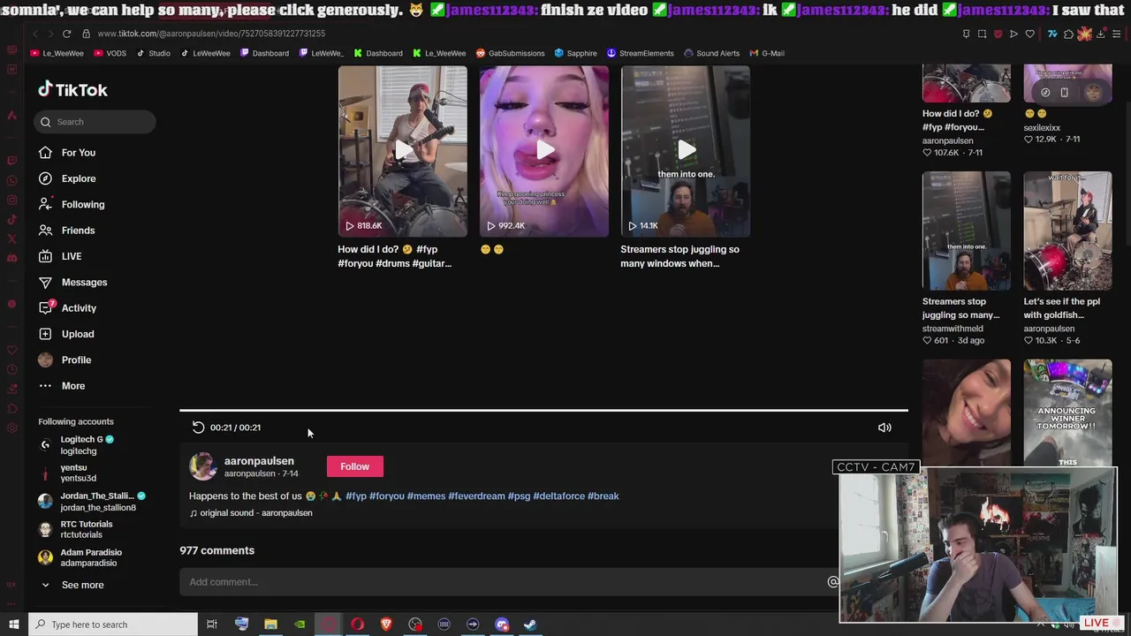Viewport: 1131px width, 636px height.
Task: Play the video with 992.4K views
Action: coord(544,151)
